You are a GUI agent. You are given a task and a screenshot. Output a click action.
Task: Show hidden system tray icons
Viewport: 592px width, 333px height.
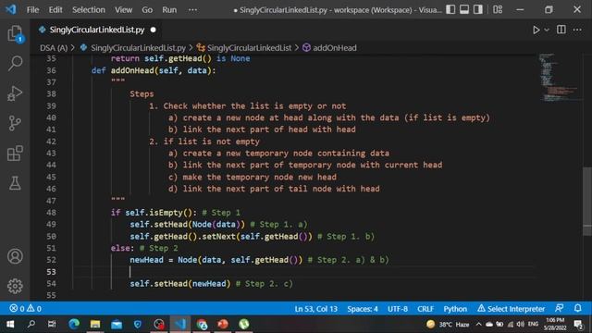point(479,324)
